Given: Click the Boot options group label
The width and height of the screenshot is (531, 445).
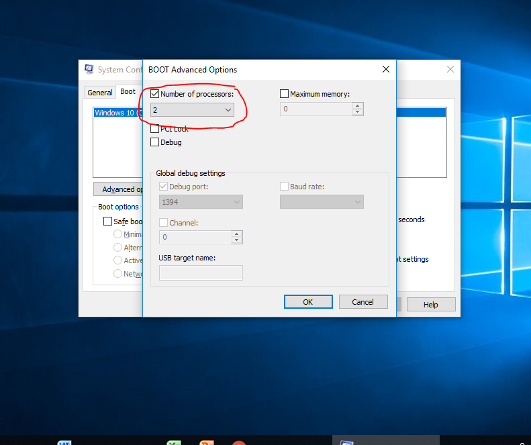Looking at the screenshot, I should click(118, 207).
